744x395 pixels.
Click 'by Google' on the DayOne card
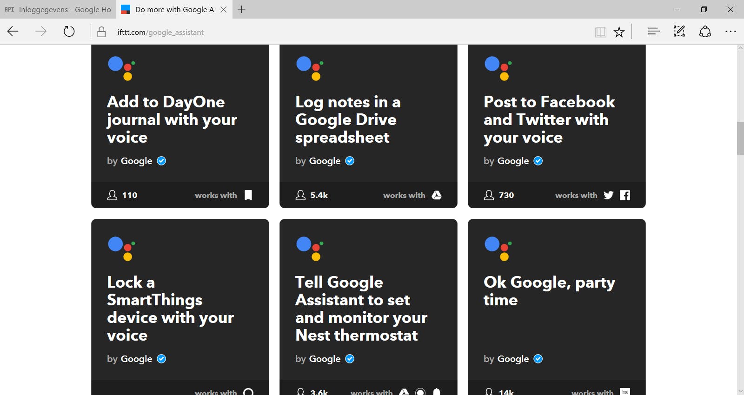coord(130,161)
